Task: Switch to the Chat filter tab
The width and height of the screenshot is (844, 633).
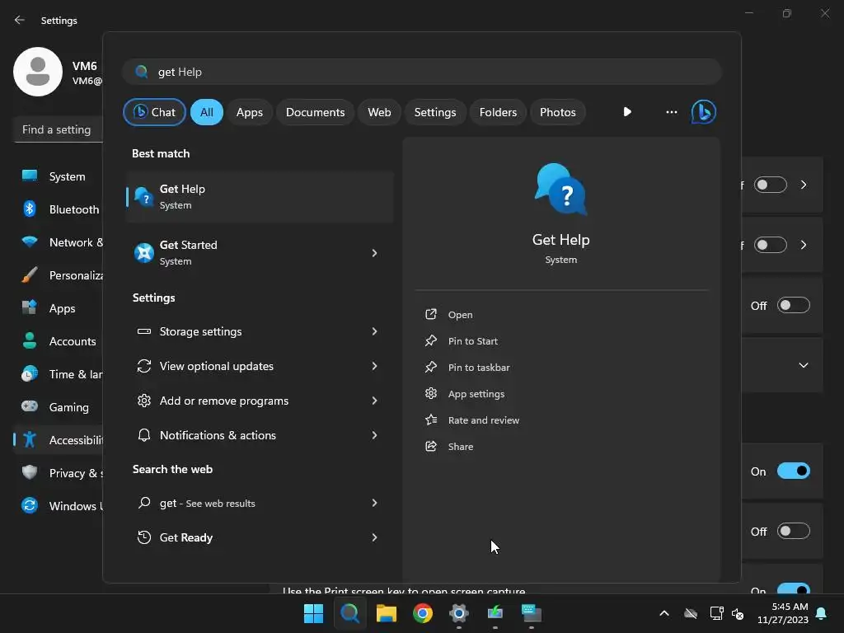Action: [x=154, y=112]
